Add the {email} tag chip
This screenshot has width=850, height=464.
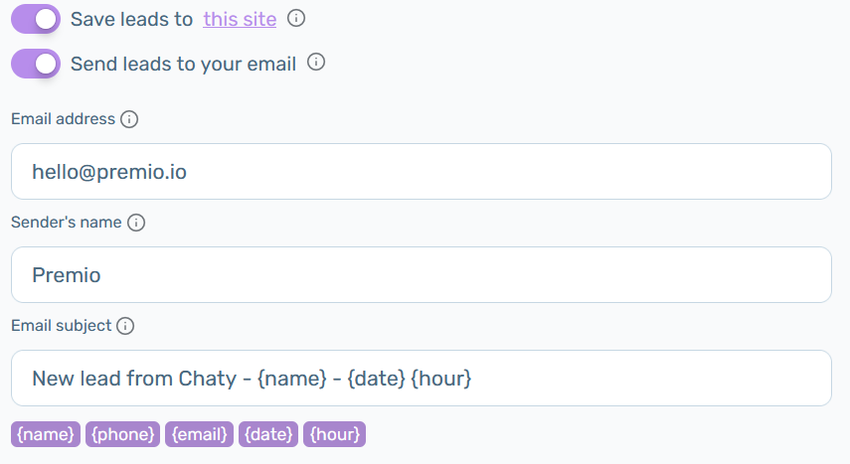[x=200, y=434]
